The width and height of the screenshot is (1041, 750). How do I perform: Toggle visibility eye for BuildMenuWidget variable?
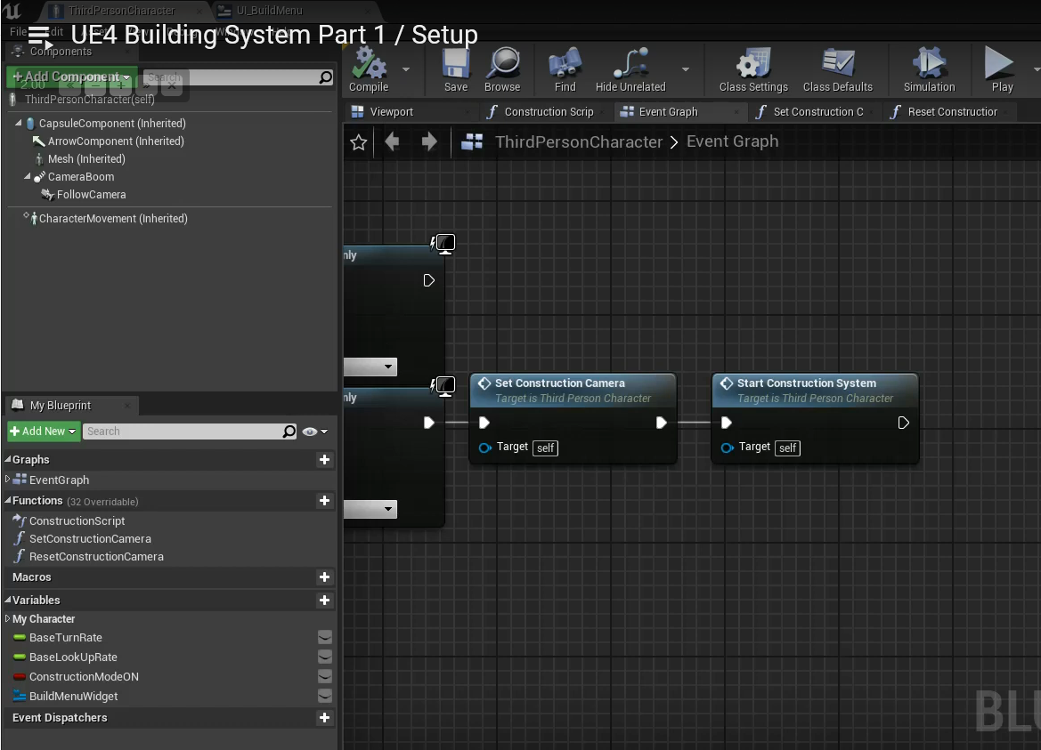click(x=325, y=697)
